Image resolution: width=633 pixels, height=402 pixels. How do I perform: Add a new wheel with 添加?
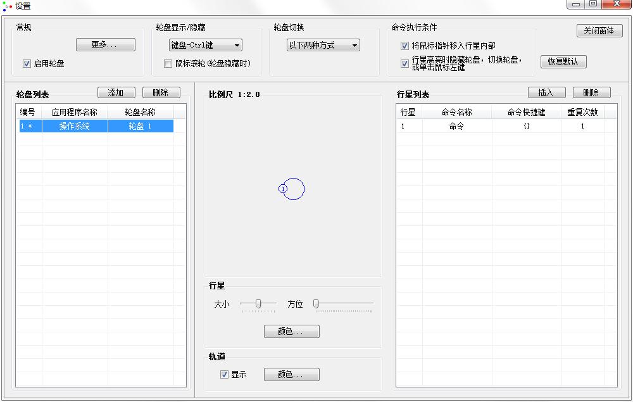[116, 92]
